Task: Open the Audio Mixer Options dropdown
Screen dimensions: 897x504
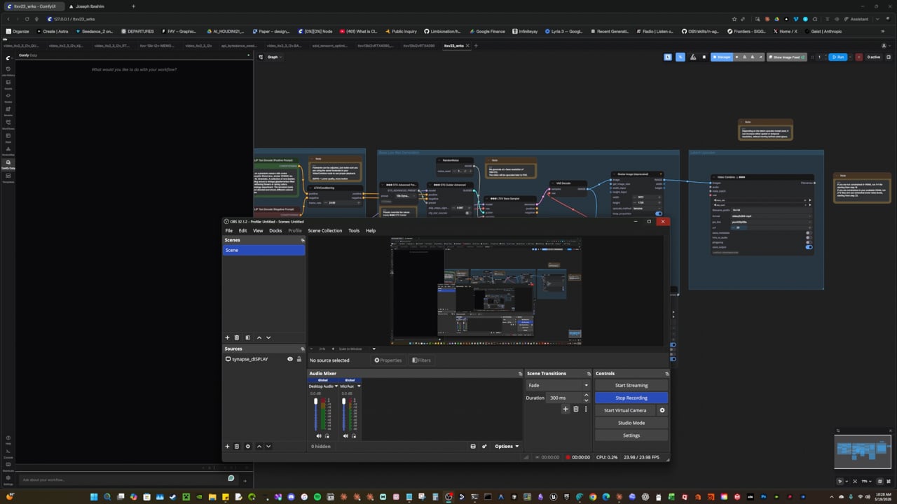Action: tap(506, 446)
